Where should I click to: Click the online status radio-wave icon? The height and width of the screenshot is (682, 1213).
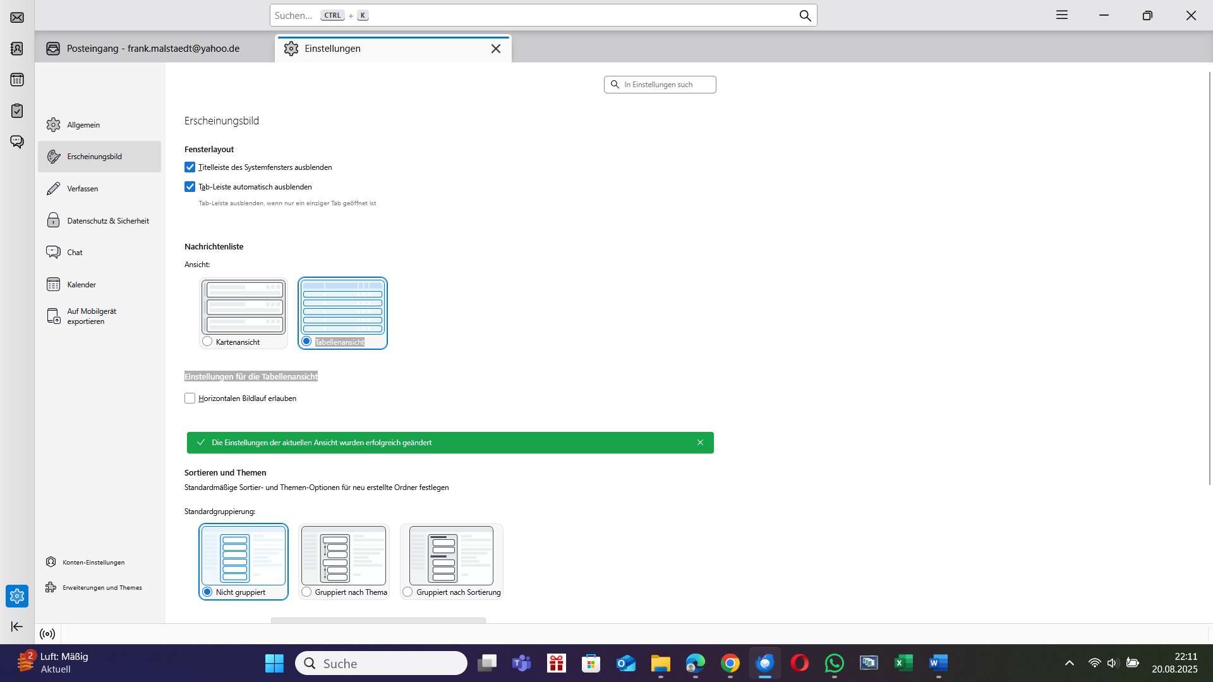point(47,634)
